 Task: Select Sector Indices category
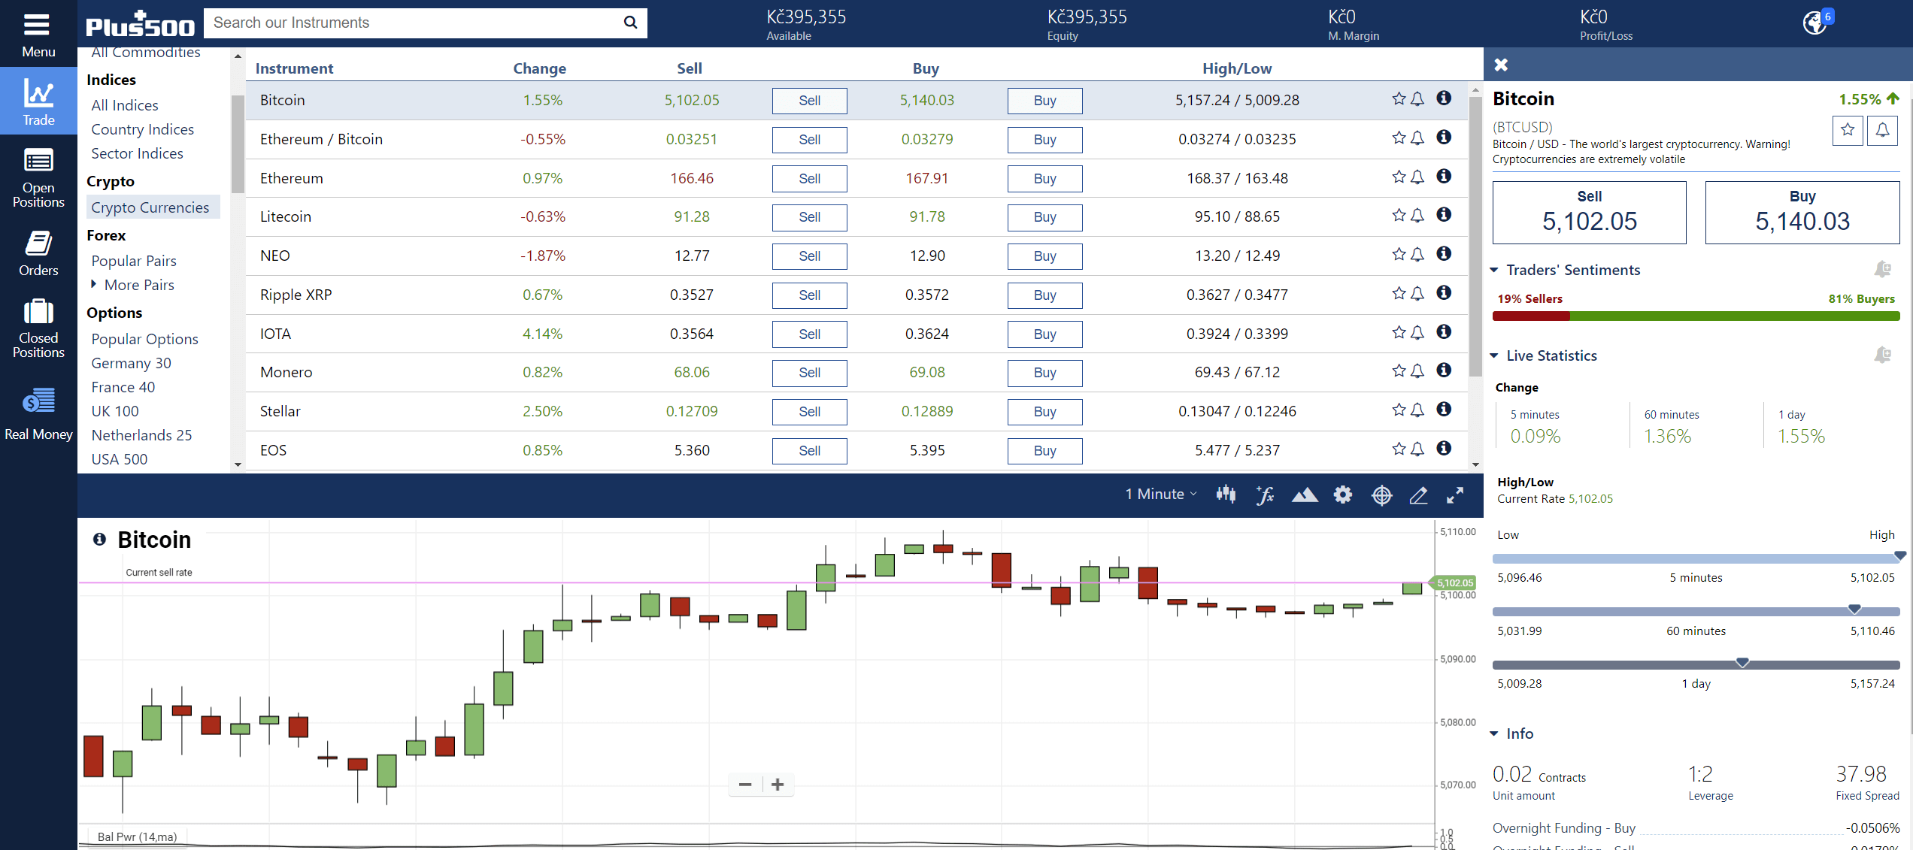tap(138, 153)
